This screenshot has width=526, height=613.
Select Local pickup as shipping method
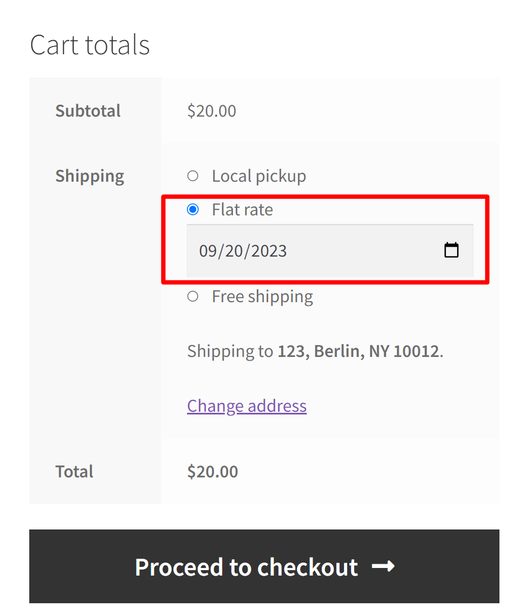pos(192,175)
